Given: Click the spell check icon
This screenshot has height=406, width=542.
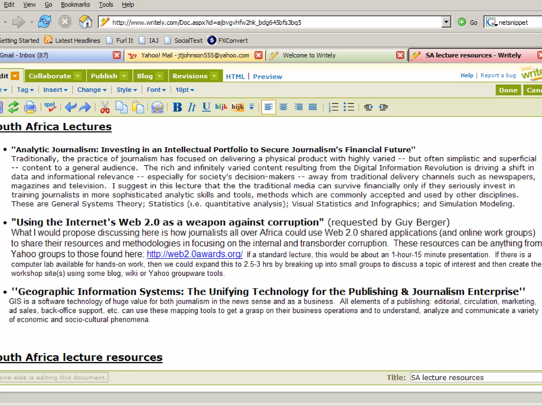Looking at the screenshot, I should click(50, 107).
